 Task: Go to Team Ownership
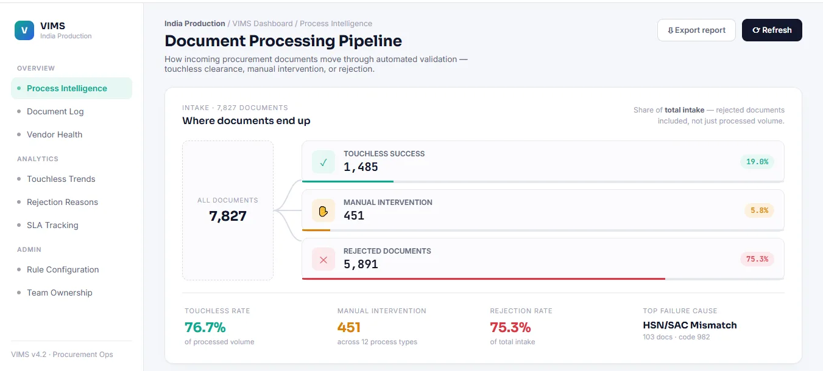click(71, 293)
